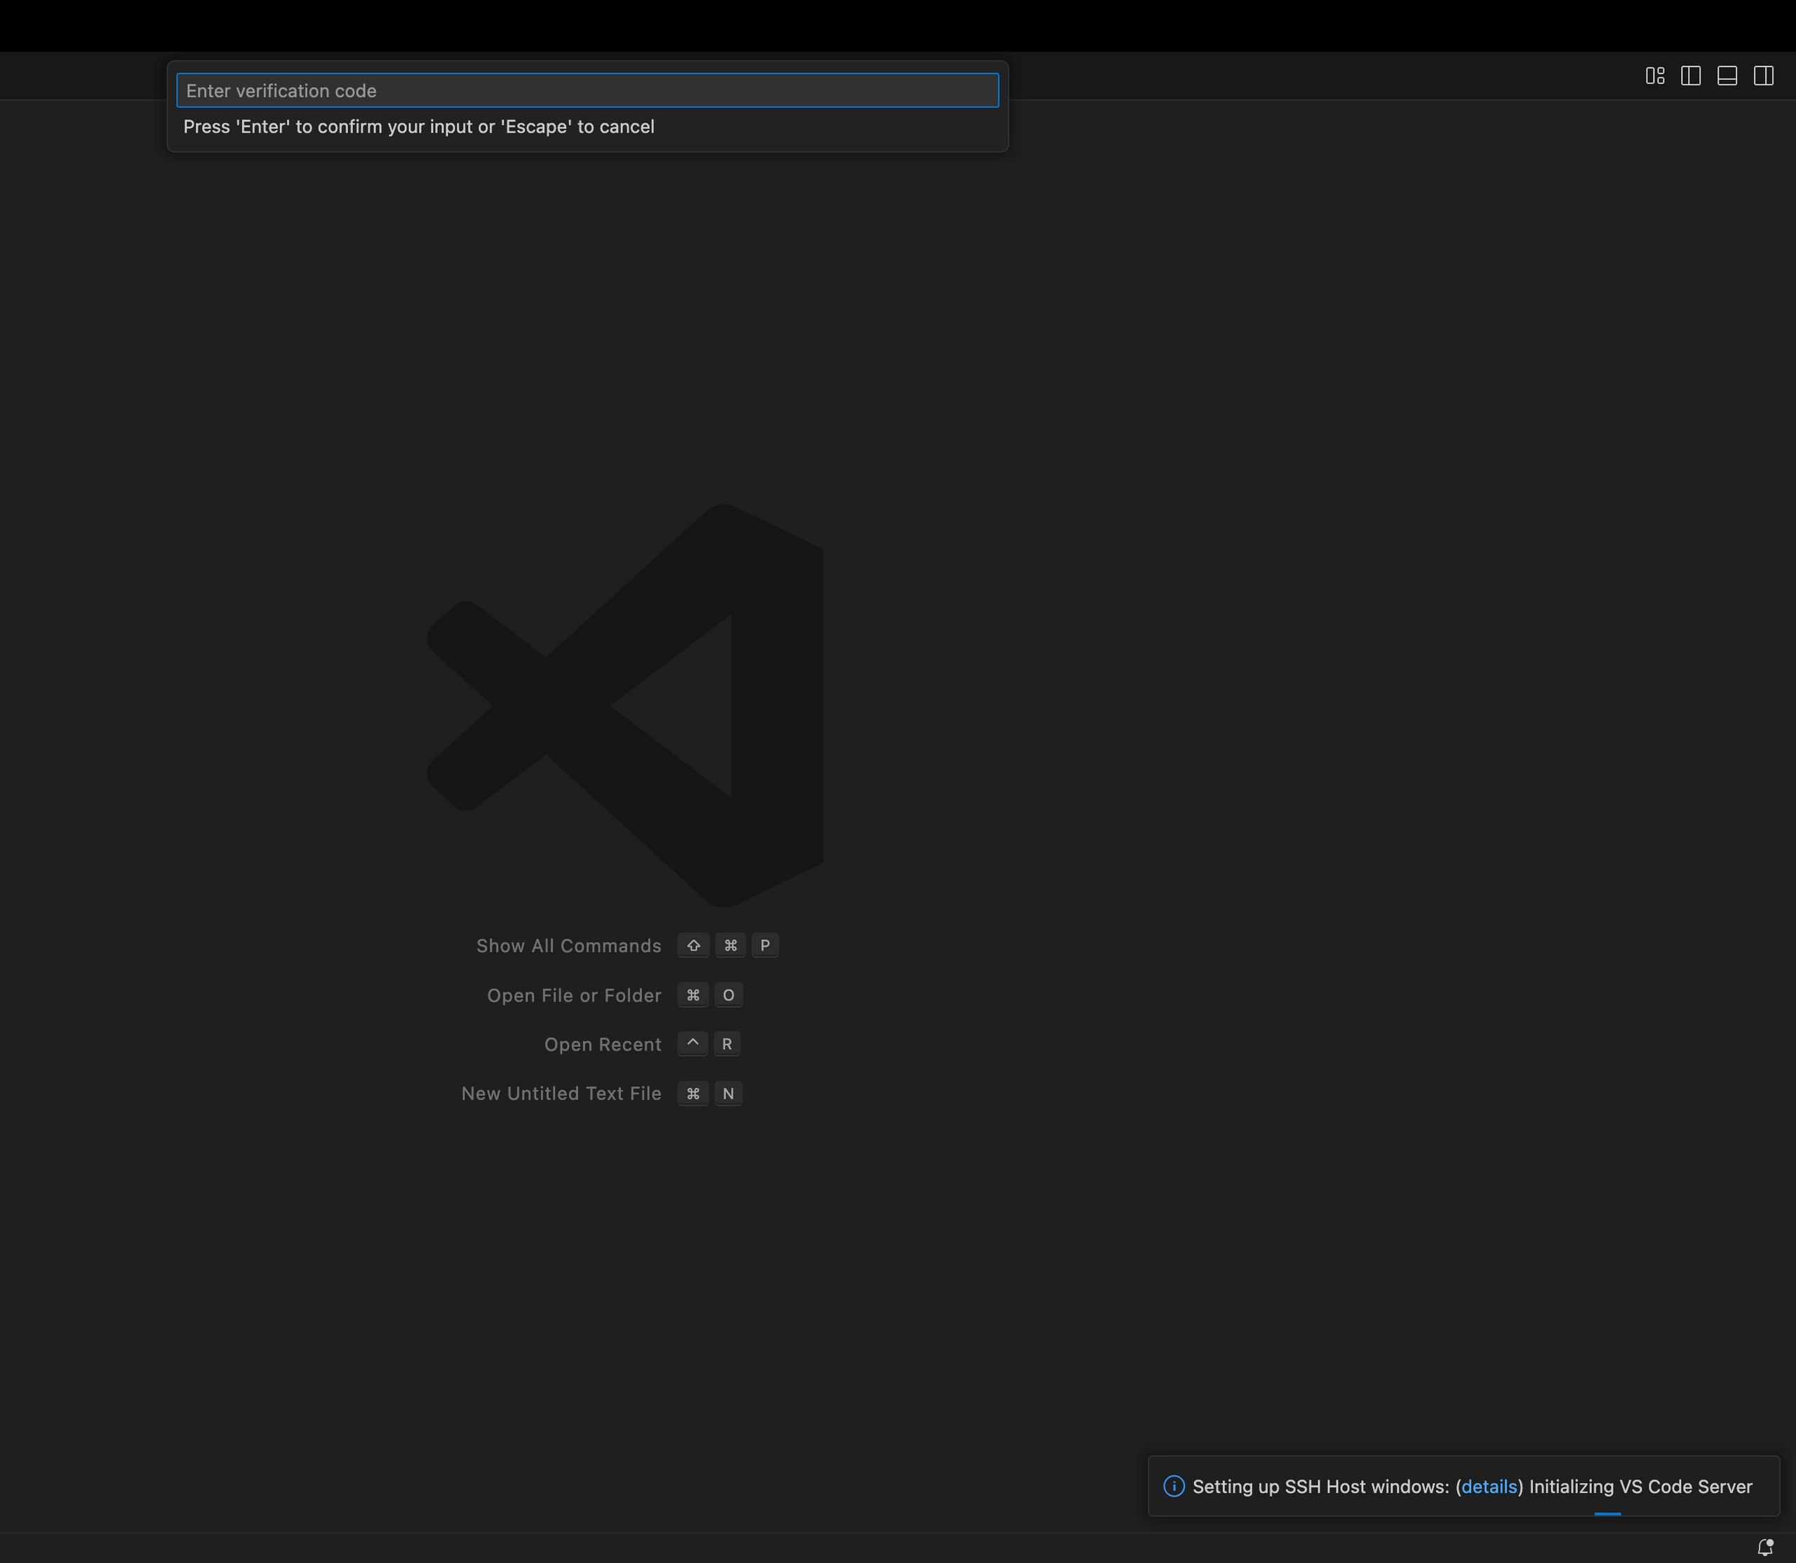Click the N key badge
The width and height of the screenshot is (1796, 1563).
coord(728,1093)
